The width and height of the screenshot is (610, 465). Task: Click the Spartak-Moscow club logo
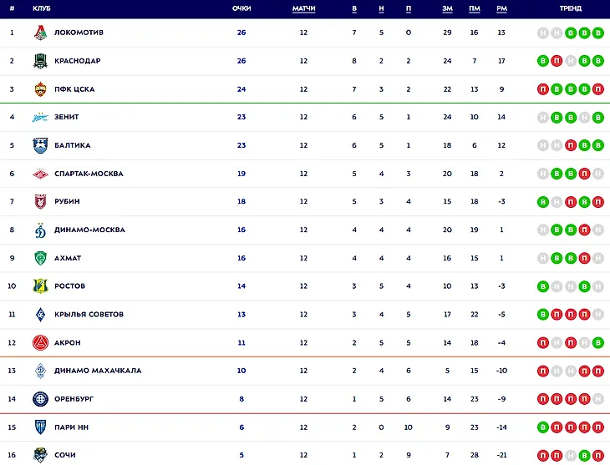[40, 174]
